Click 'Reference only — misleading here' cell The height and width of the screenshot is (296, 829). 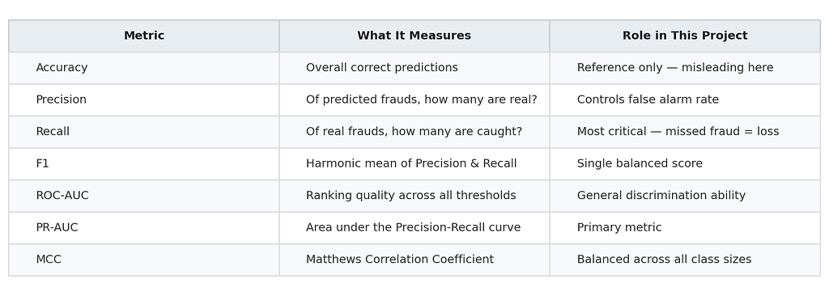[685, 68]
